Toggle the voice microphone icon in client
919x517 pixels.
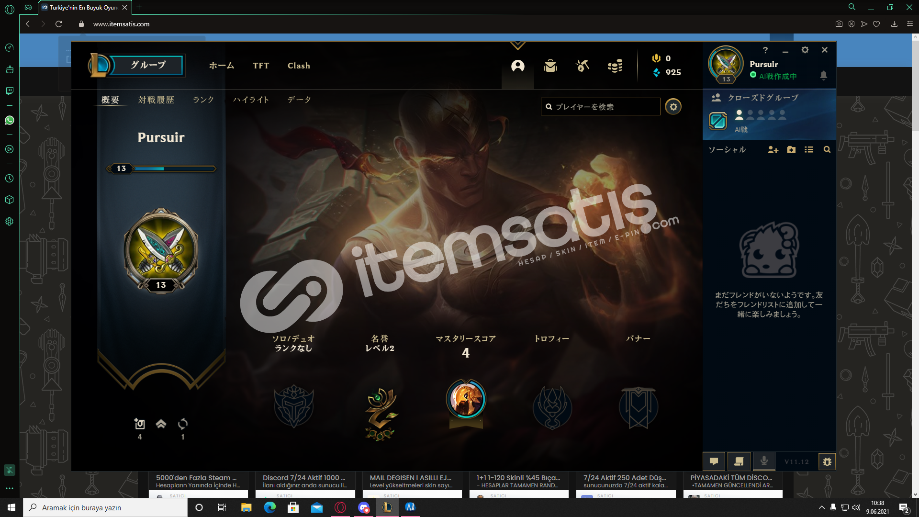click(x=764, y=461)
